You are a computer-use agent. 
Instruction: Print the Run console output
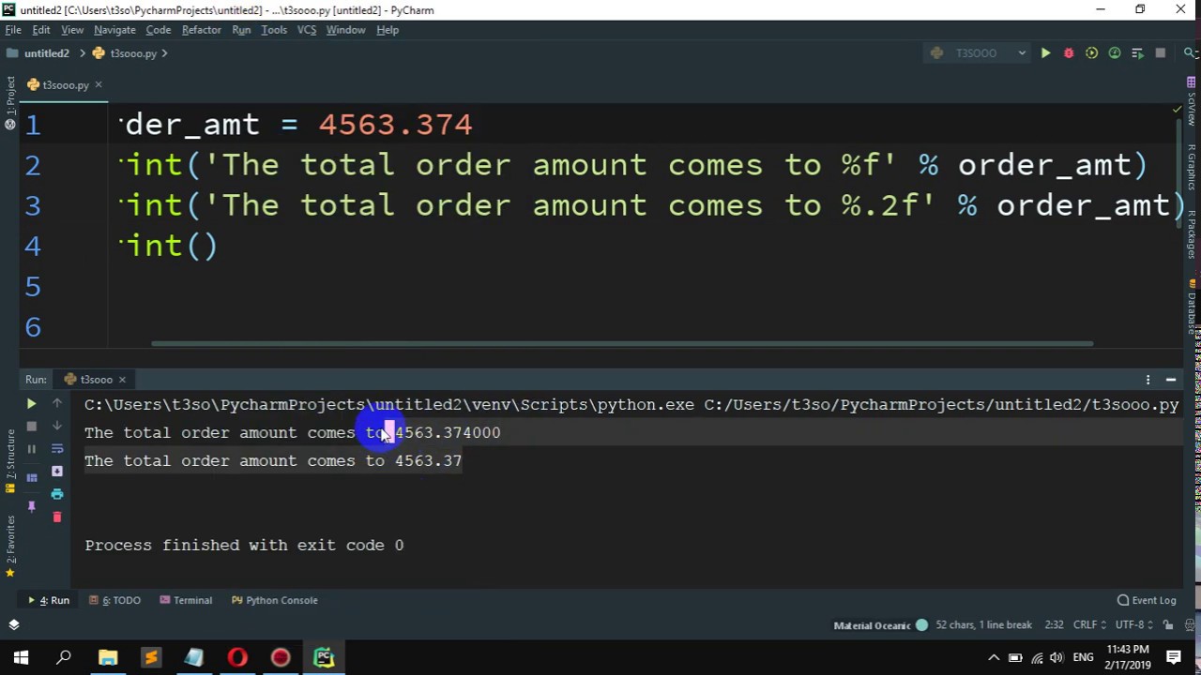57,494
